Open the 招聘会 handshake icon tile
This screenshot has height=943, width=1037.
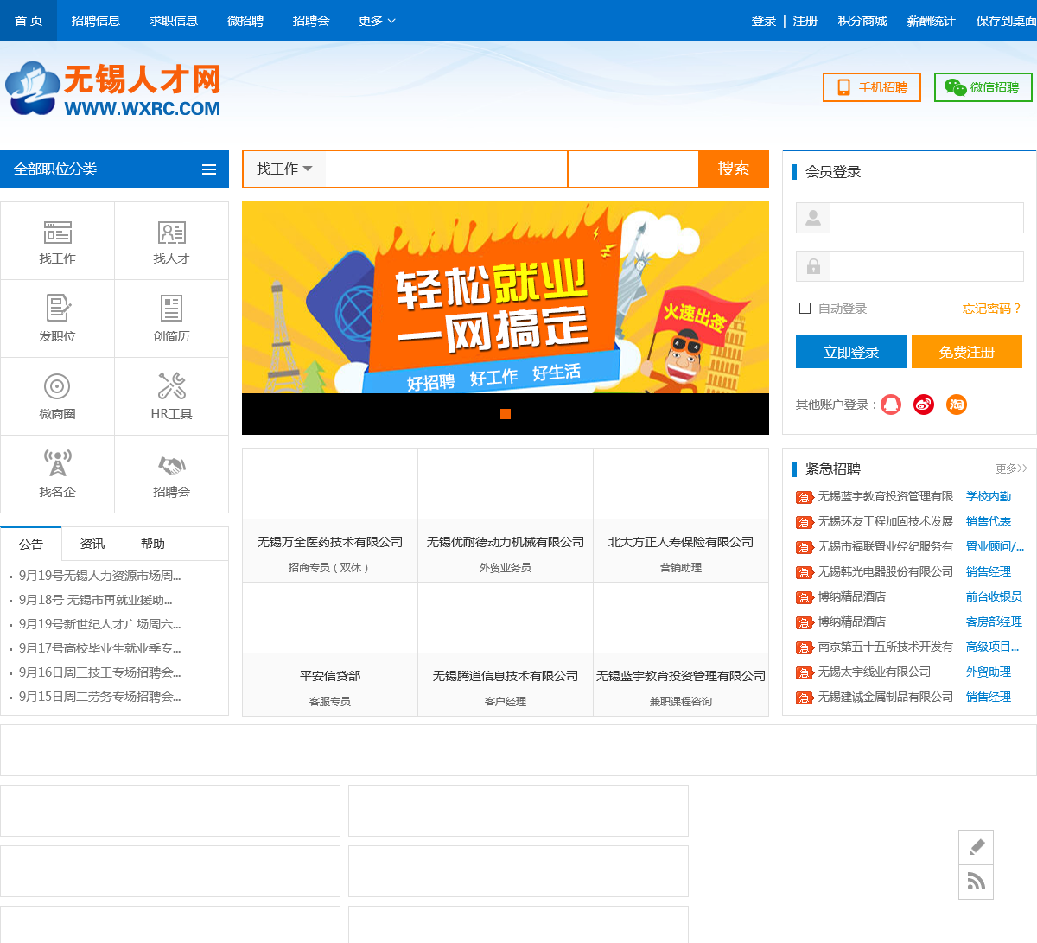click(x=171, y=475)
